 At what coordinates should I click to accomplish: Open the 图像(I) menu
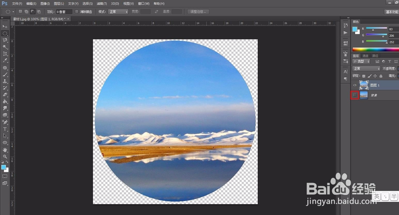point(45,4)
